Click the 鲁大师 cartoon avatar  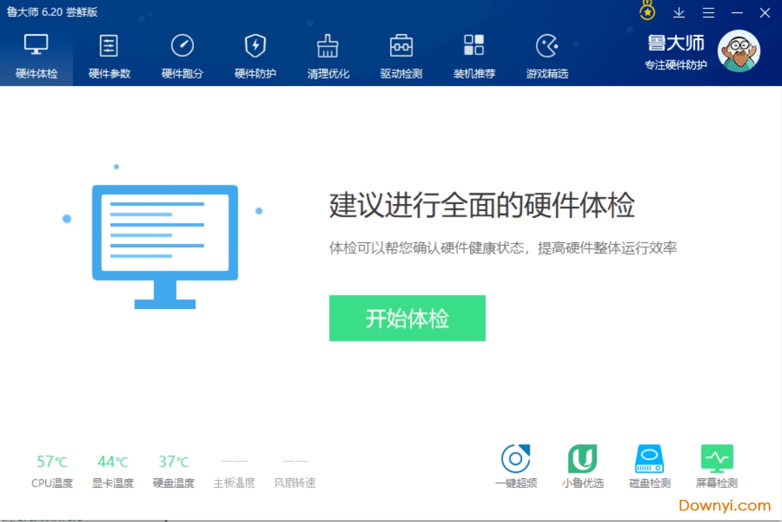(738, 51)
